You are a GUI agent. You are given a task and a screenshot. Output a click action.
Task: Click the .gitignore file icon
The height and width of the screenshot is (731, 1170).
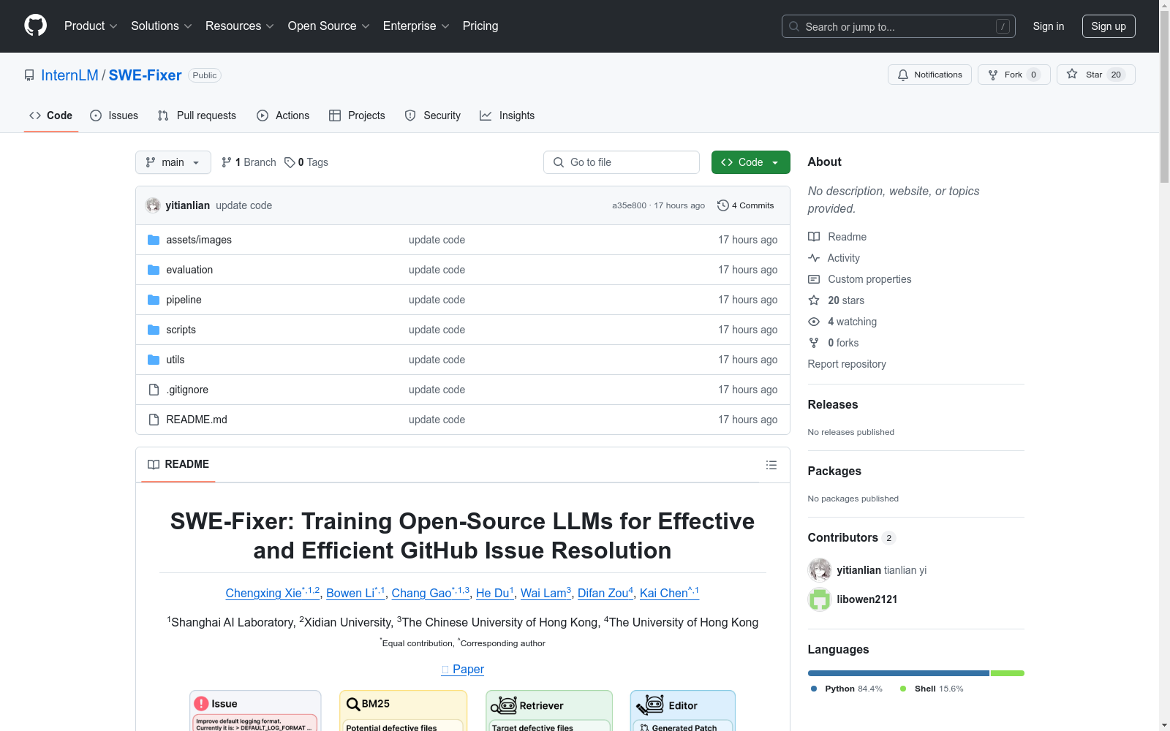pyautogui.click(x=154, y=390)
